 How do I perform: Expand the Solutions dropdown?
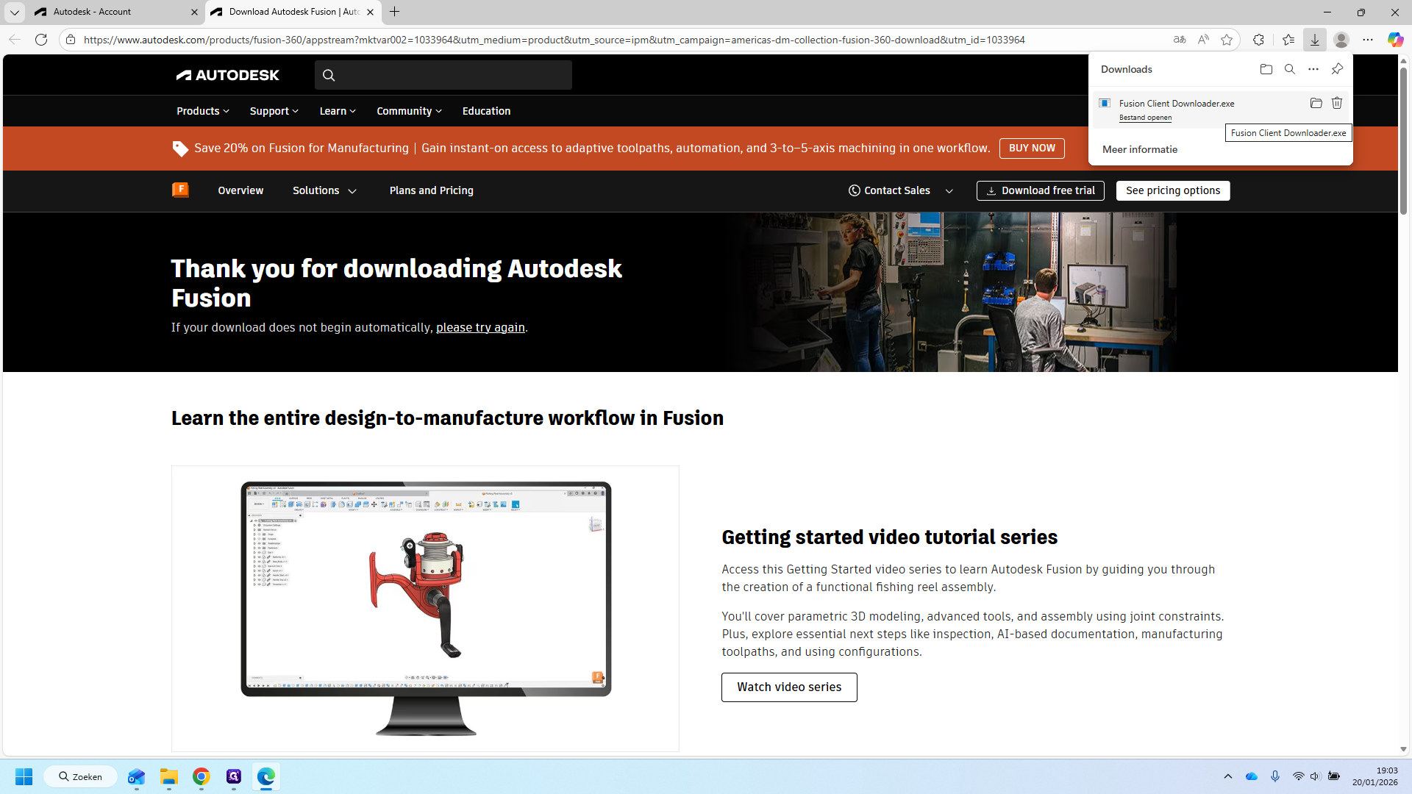[324, 190]
